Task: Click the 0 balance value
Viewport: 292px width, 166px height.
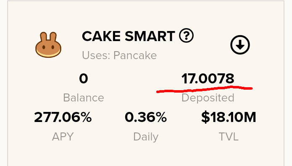Action: [84, 78]
